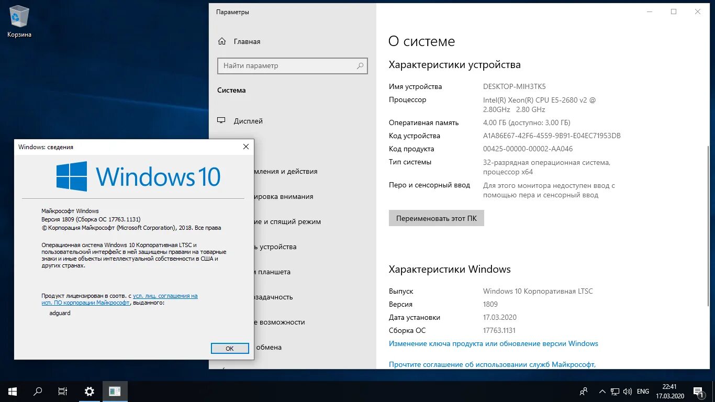Click Версия 1809 line in сведения dialog

point(91,219)
